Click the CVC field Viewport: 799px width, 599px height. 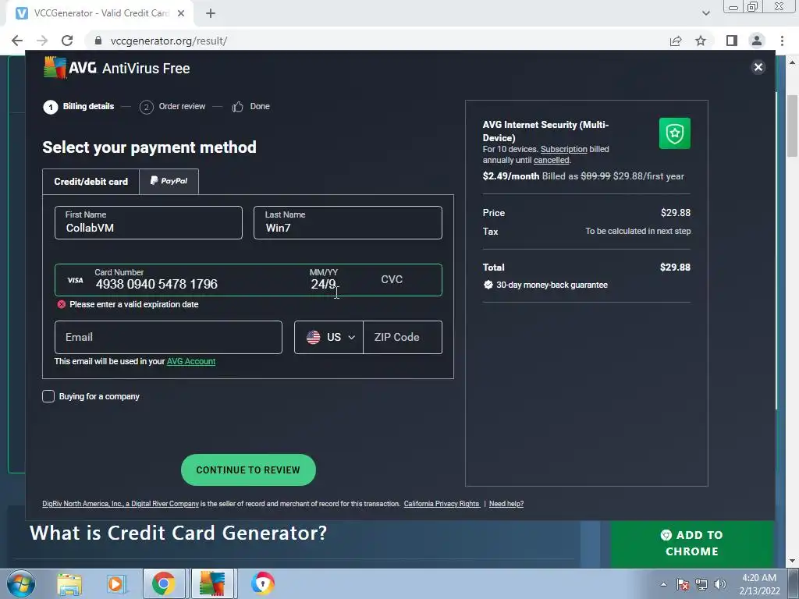click(x=392, y=280)
